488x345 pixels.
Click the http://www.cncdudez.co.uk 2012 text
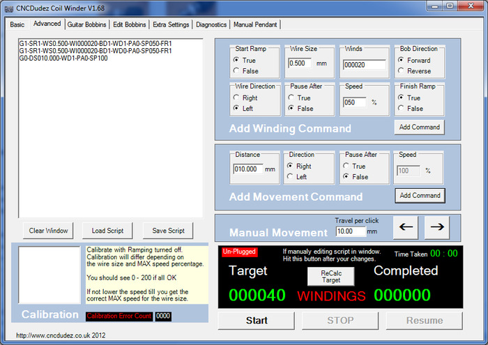coord(61,335)
